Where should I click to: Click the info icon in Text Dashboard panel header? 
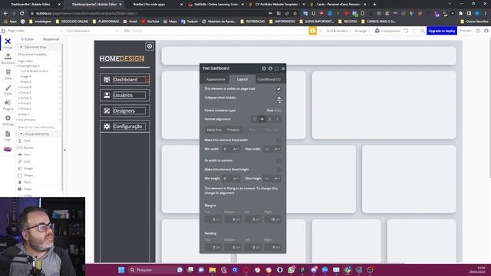[x=270, y=68]
